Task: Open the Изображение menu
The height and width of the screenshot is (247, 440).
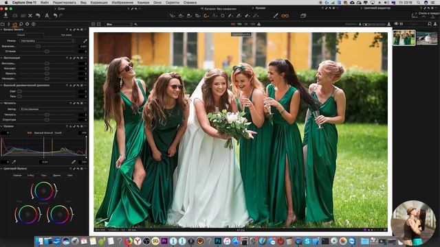Action: pyautogui.click(x=122, y=2)
